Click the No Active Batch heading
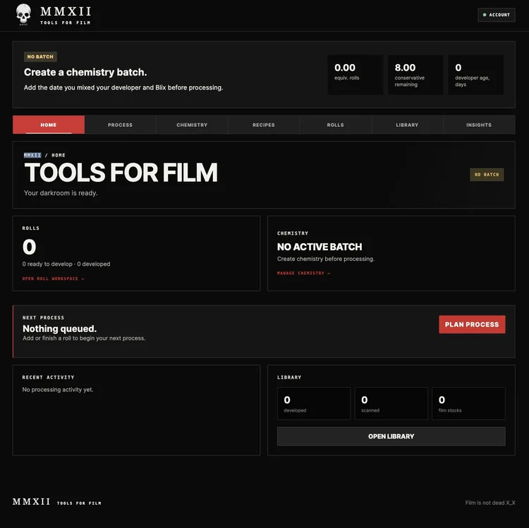 click(x=320, y=247)
